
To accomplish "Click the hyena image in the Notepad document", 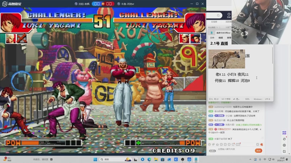I will coord(227,59).
